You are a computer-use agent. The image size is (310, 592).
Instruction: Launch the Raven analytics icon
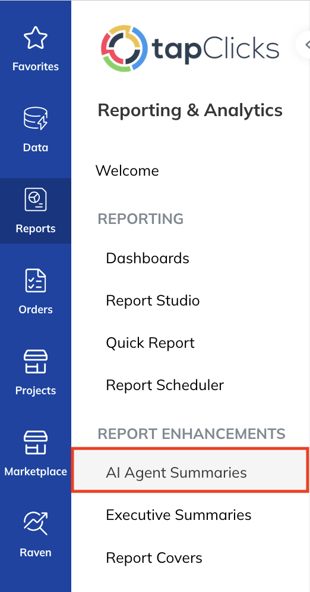(36, 524)
